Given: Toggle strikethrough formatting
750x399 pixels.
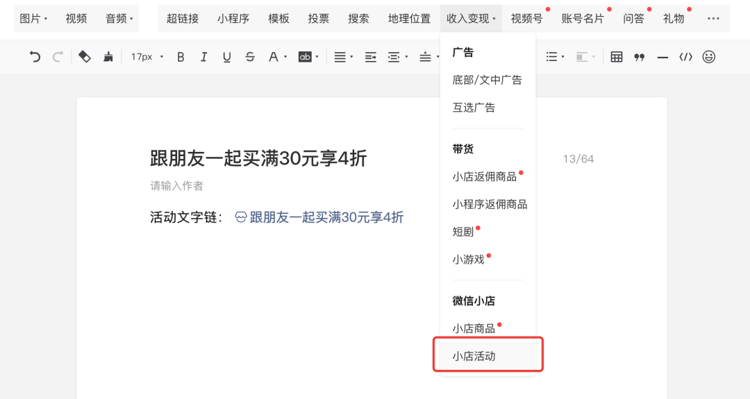Looking at the screenshot, I should point(250,57).
